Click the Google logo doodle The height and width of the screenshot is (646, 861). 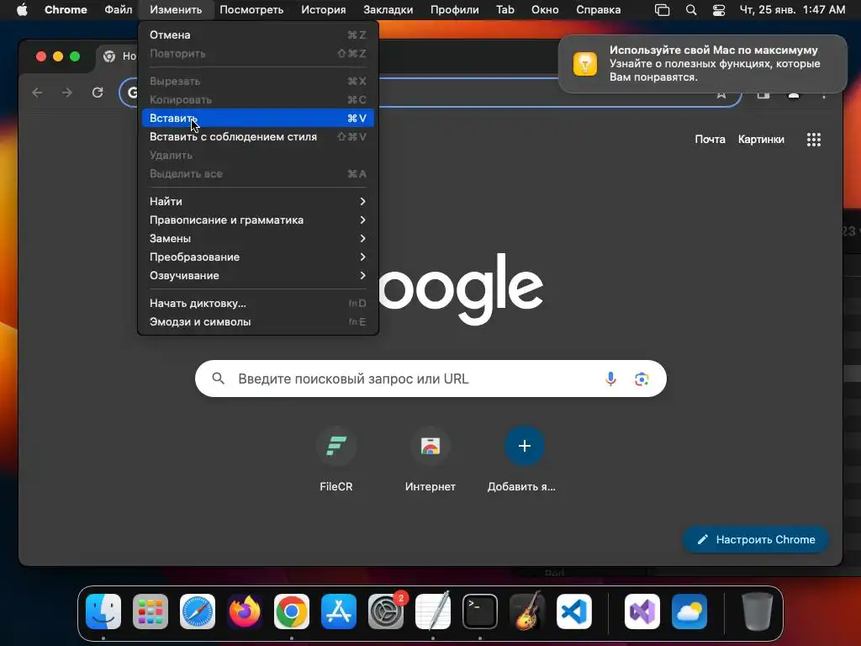[x=460, y=289]
